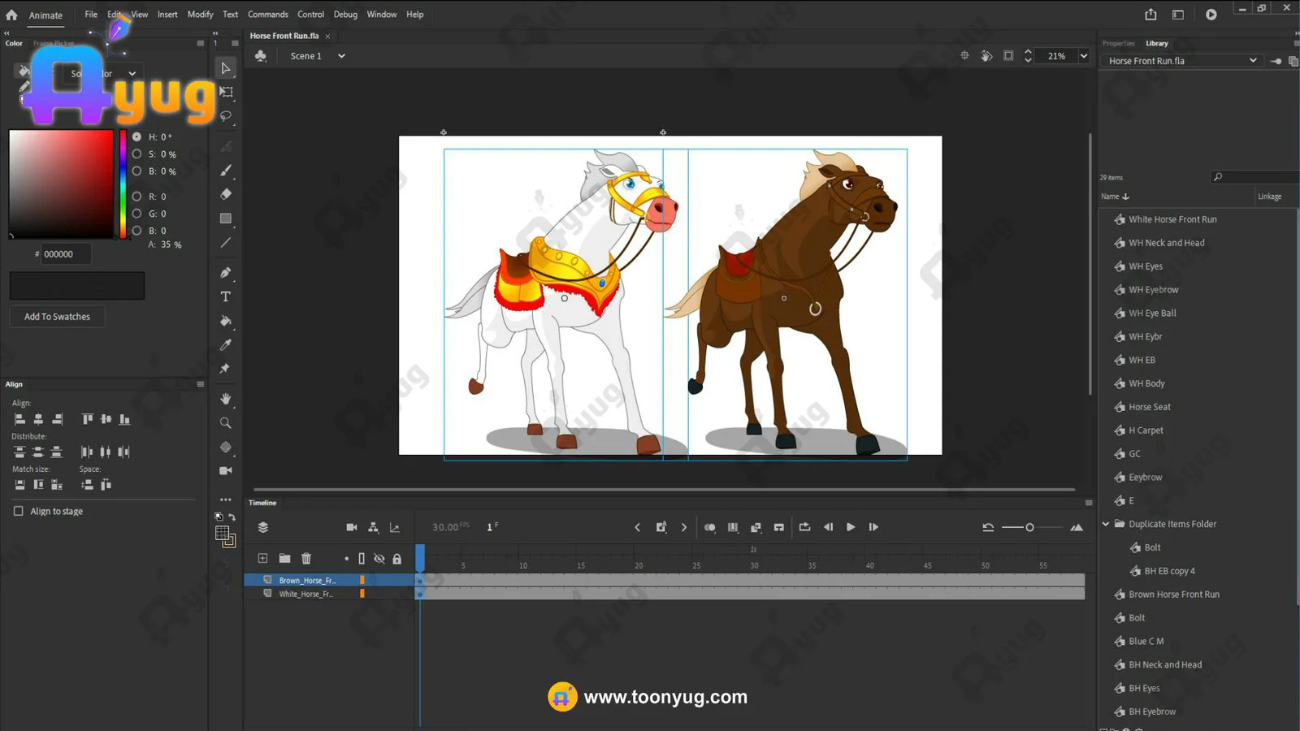Viewport: 1300px width, 731px height.
Task: Create a new layer folder
Action: (284, 559)
